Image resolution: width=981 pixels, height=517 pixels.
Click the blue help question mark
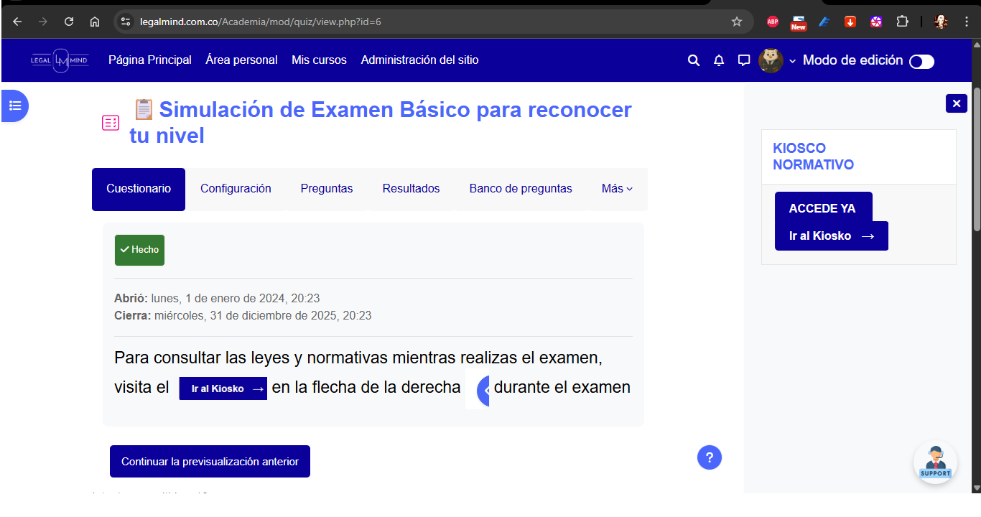(709, 457)
